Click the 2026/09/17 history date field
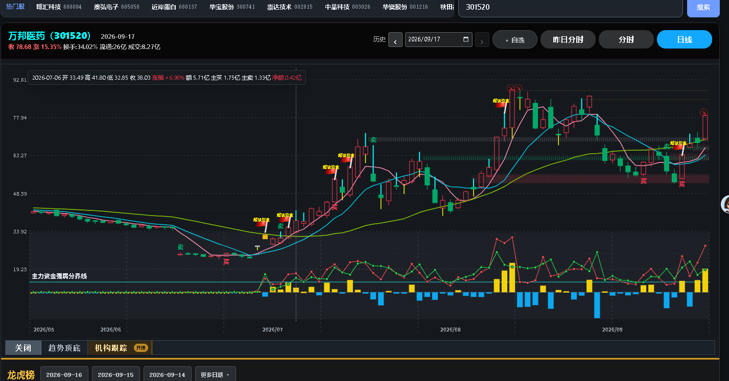This screenshot has width=729, height=381. [x=439, y=39]
